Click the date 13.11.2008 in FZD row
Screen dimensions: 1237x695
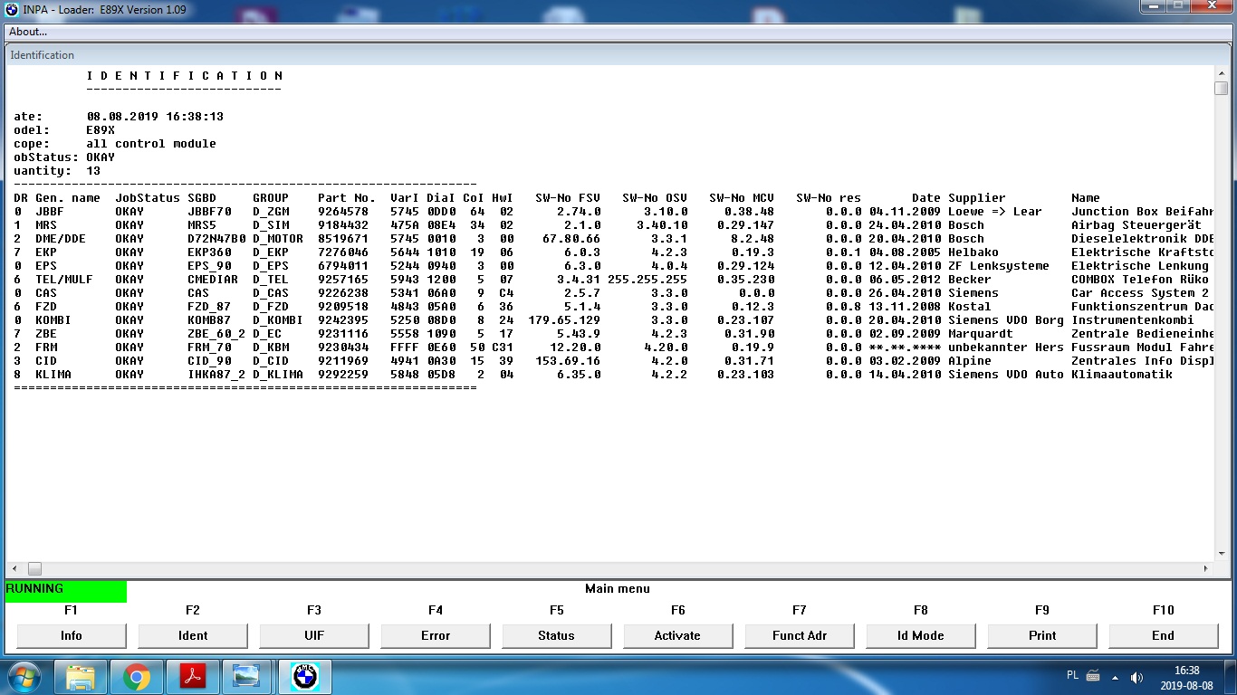coord(905,307)
